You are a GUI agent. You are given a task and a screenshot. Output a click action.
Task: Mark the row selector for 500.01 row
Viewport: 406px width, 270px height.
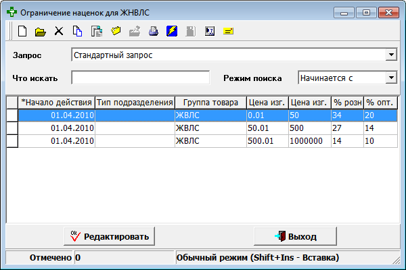(12, 140)
